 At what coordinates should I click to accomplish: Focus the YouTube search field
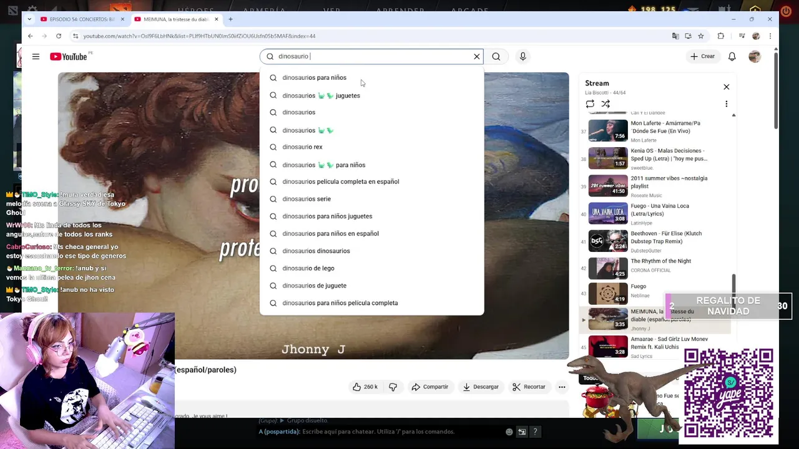point(372,57)
